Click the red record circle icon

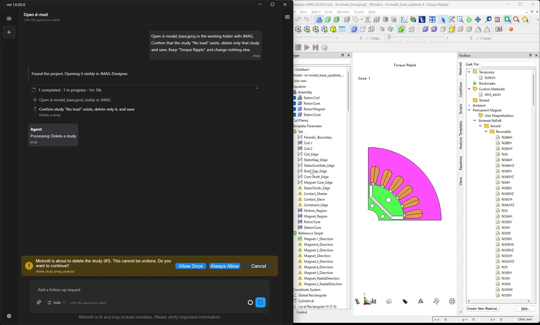511,29
